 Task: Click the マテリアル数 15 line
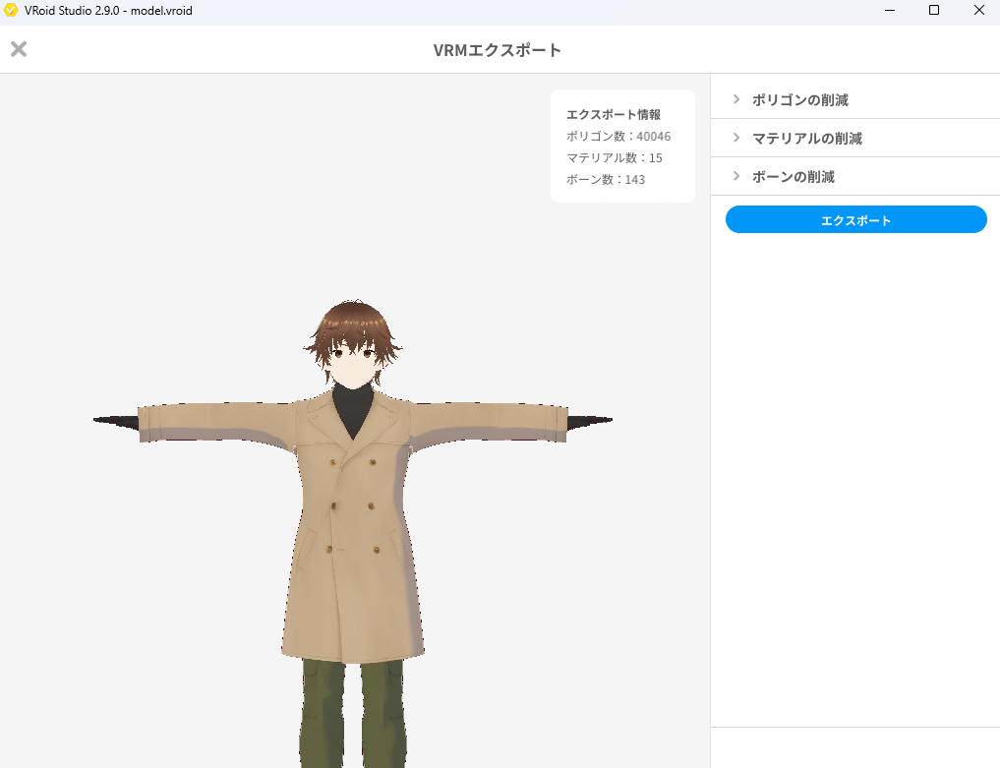(x=615, y=158)
